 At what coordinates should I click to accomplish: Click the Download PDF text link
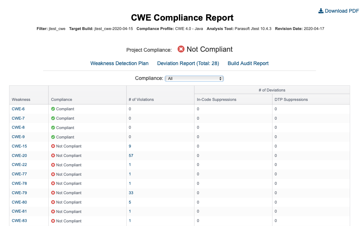[342, 11]
